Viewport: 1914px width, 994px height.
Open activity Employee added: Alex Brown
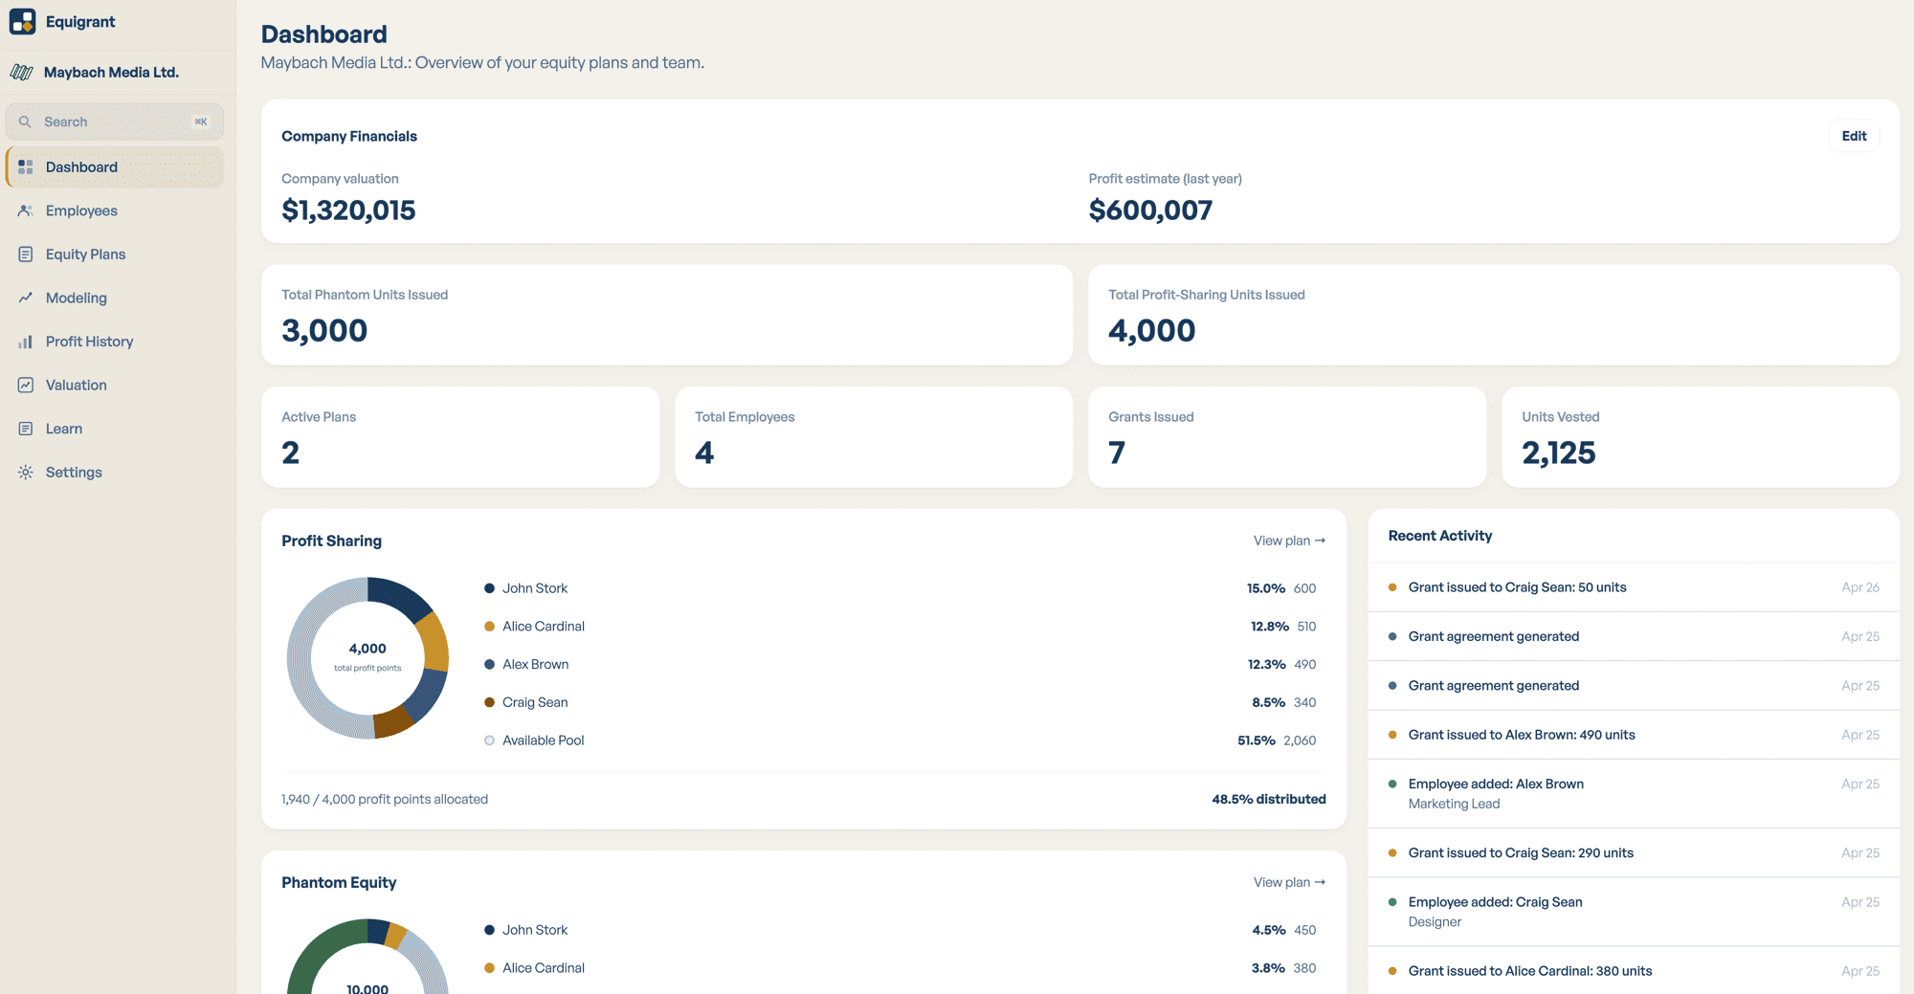(1634, 793)
